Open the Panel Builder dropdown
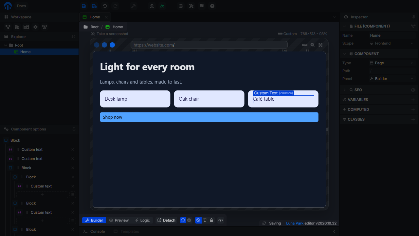Image resolution: width=419 pixels, height=236 pixels. tap(392, 79)
